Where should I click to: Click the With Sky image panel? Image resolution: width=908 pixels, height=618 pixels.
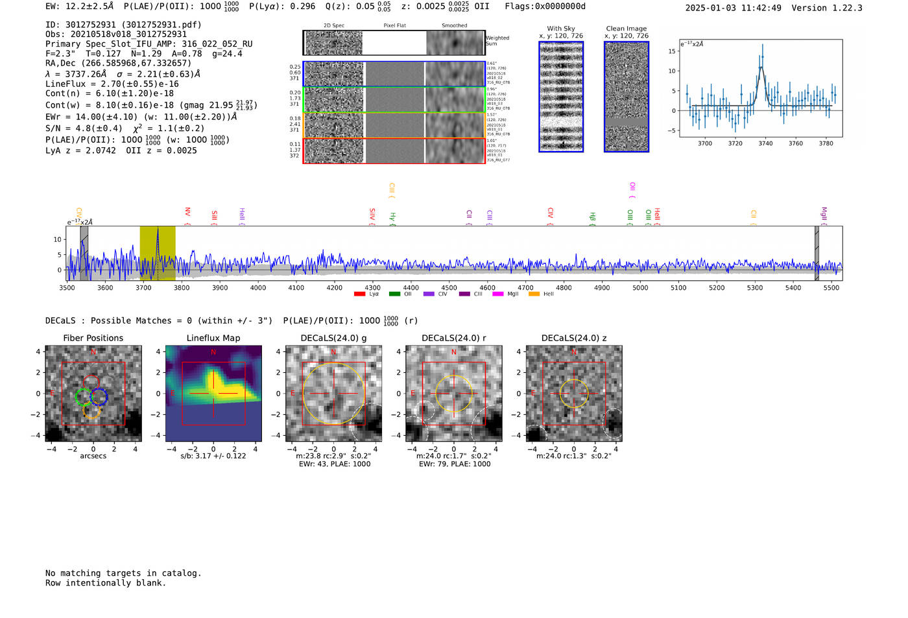561,97
